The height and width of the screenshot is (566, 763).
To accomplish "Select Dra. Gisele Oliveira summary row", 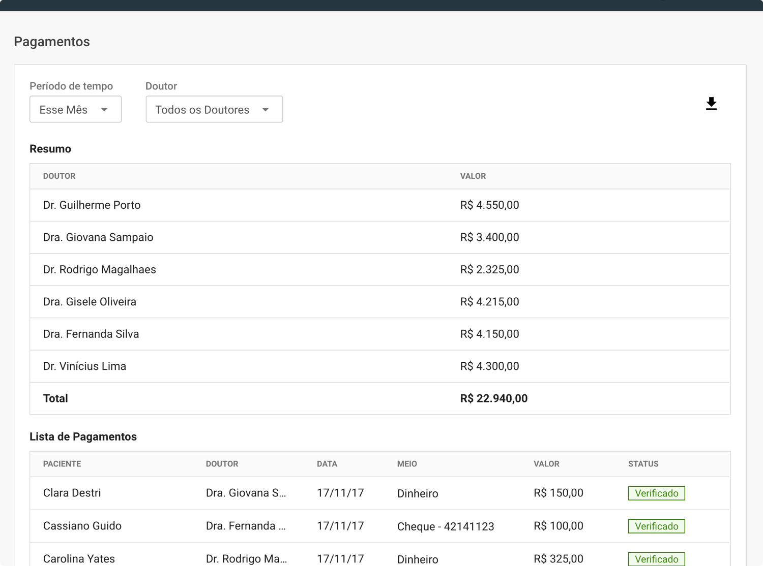I will [380, 302].
